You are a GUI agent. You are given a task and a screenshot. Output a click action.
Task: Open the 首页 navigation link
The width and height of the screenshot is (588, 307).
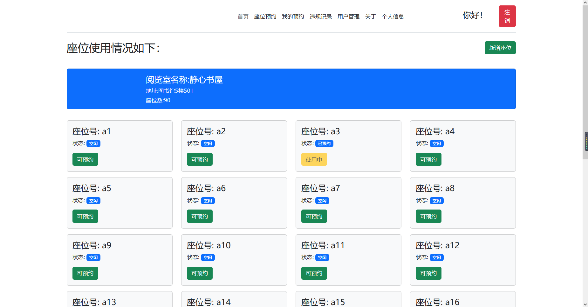pyautogui.click(x=243, y=17)
